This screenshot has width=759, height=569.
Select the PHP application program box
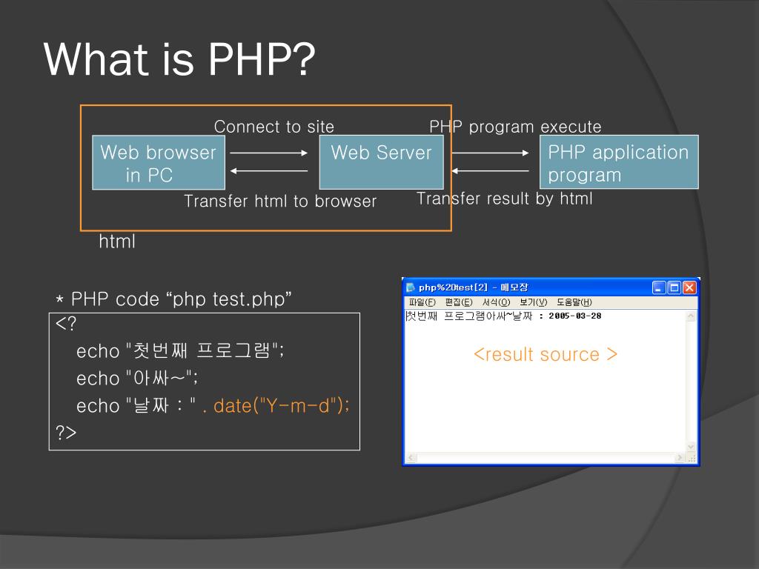(x=619, y=162)
